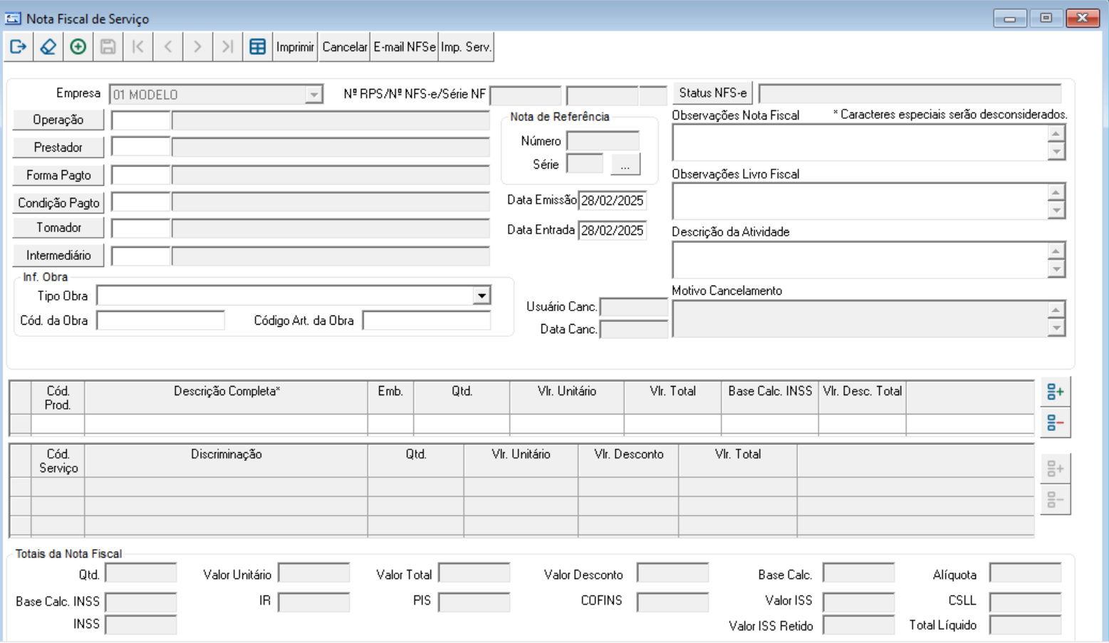Screen dimensions: 1109x643
Task: Open Prestador lookup button
Action: pos(58,147)
